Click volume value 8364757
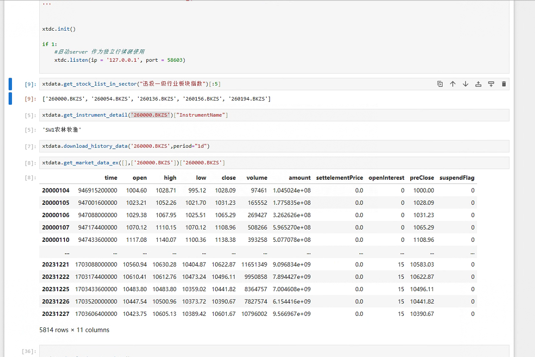The image size is (535, 357). 256,289
